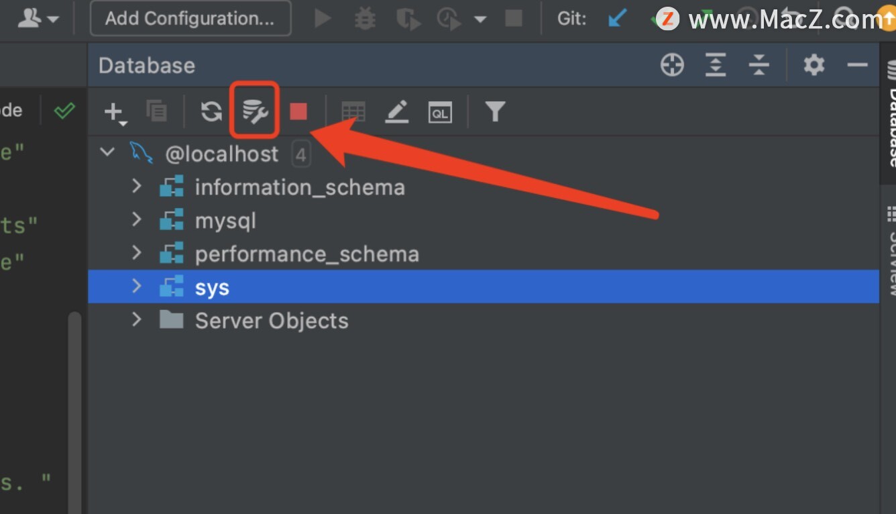Viewport: 896px width, 514px height.
Task: Expand the performance_schema node
Action: pyautogui.click(x=137, y=253)
